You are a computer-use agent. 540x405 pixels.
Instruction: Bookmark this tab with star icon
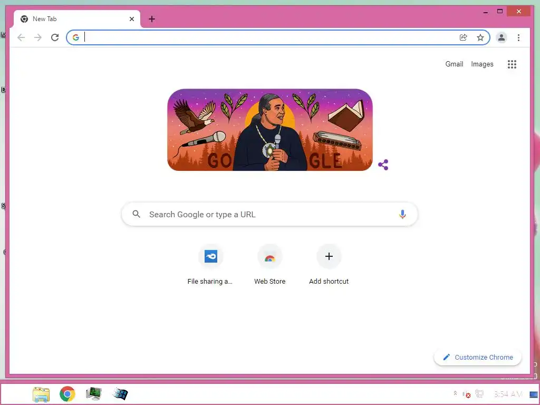tap(480, 37)
